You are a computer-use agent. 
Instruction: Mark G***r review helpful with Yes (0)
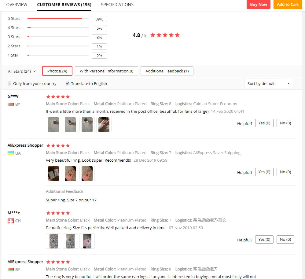click(x=264, y=123)
